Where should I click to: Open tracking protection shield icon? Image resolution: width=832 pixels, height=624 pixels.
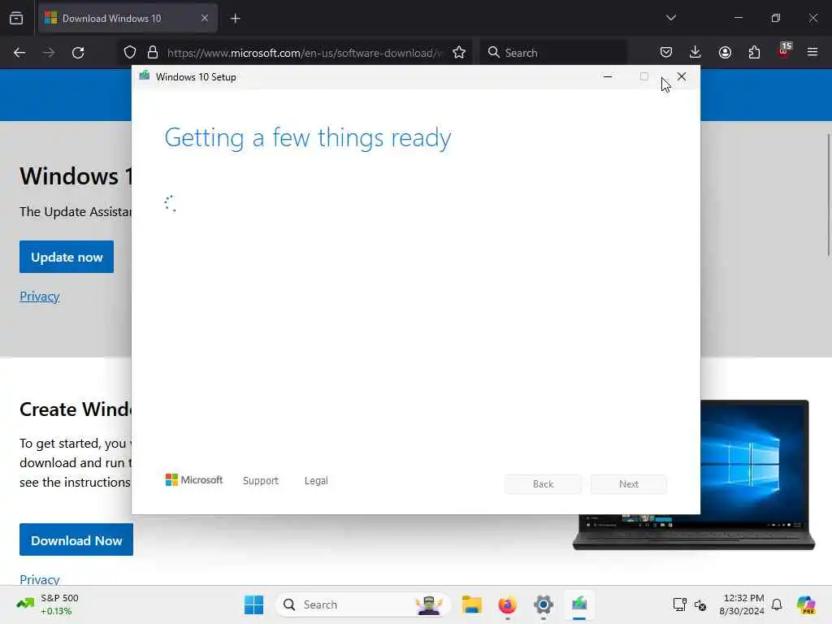[x=130, y=53]
